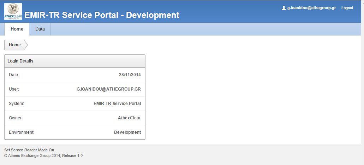Click the EMIR-TR Service Portal system value
364x165 pixels.
click(x=117, y=104)
